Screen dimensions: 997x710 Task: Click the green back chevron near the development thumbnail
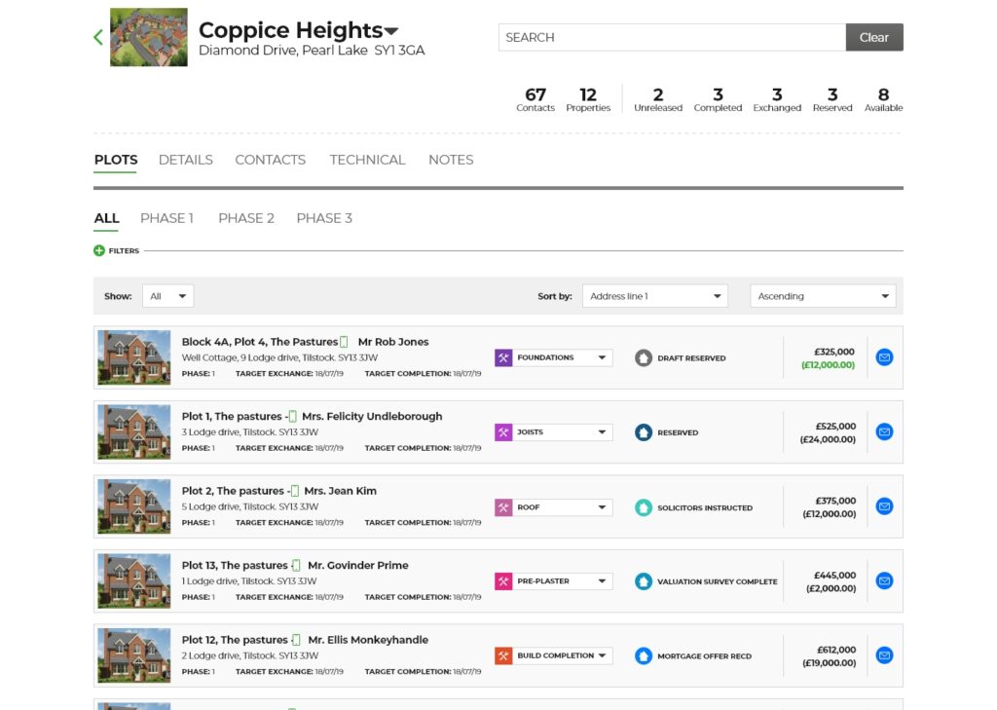(95, 36)
